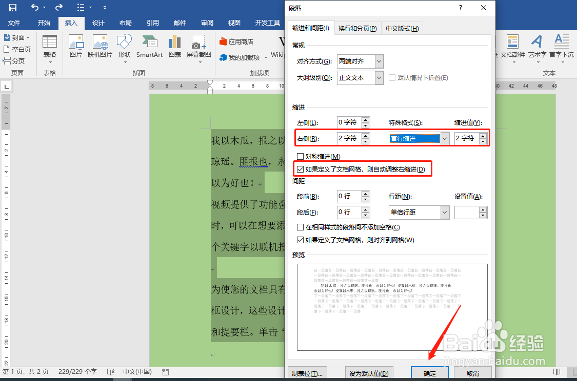Open the 行距 line spacing dropdown
577x381 pixels.
(x=444, y=212)
